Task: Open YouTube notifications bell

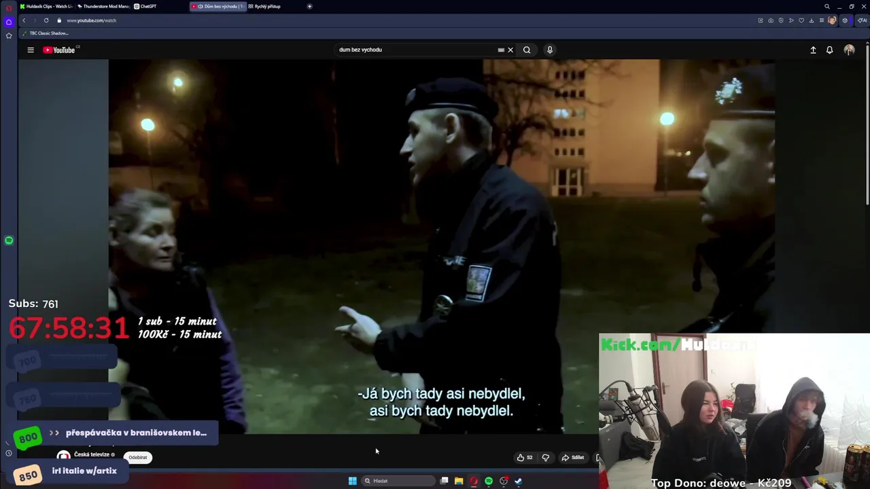Action: click(829, 50)
